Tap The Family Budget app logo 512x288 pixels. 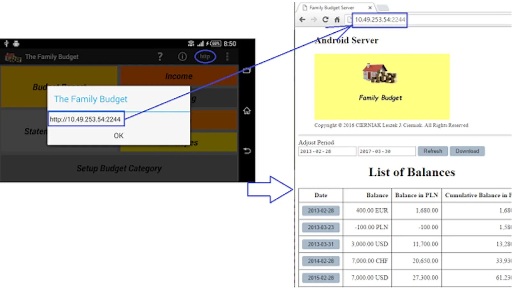tap(13, 57)
